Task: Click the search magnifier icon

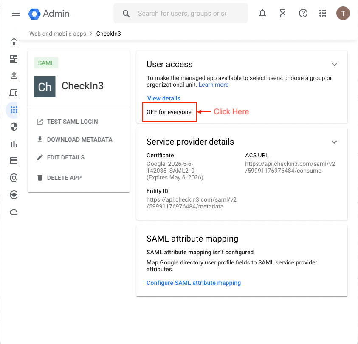Action: click(126, 14)
